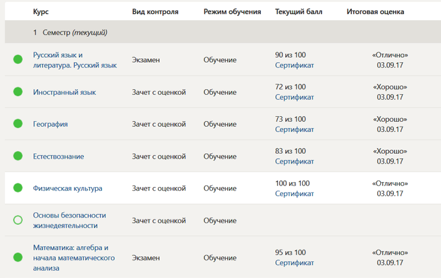
Task: Click green status dot for Физическая культура
Action: [18, 188]
